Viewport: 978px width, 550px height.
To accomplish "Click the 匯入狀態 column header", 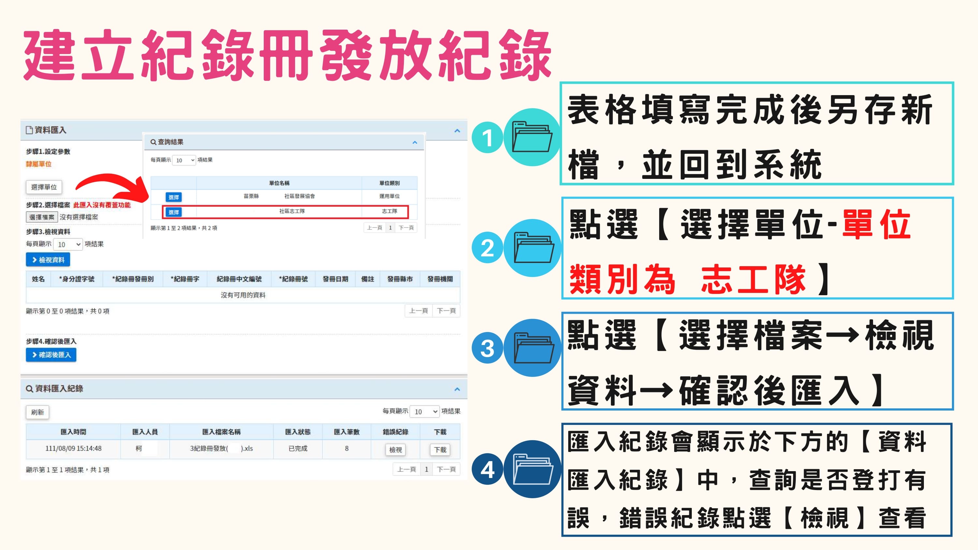I will (298, 432).
